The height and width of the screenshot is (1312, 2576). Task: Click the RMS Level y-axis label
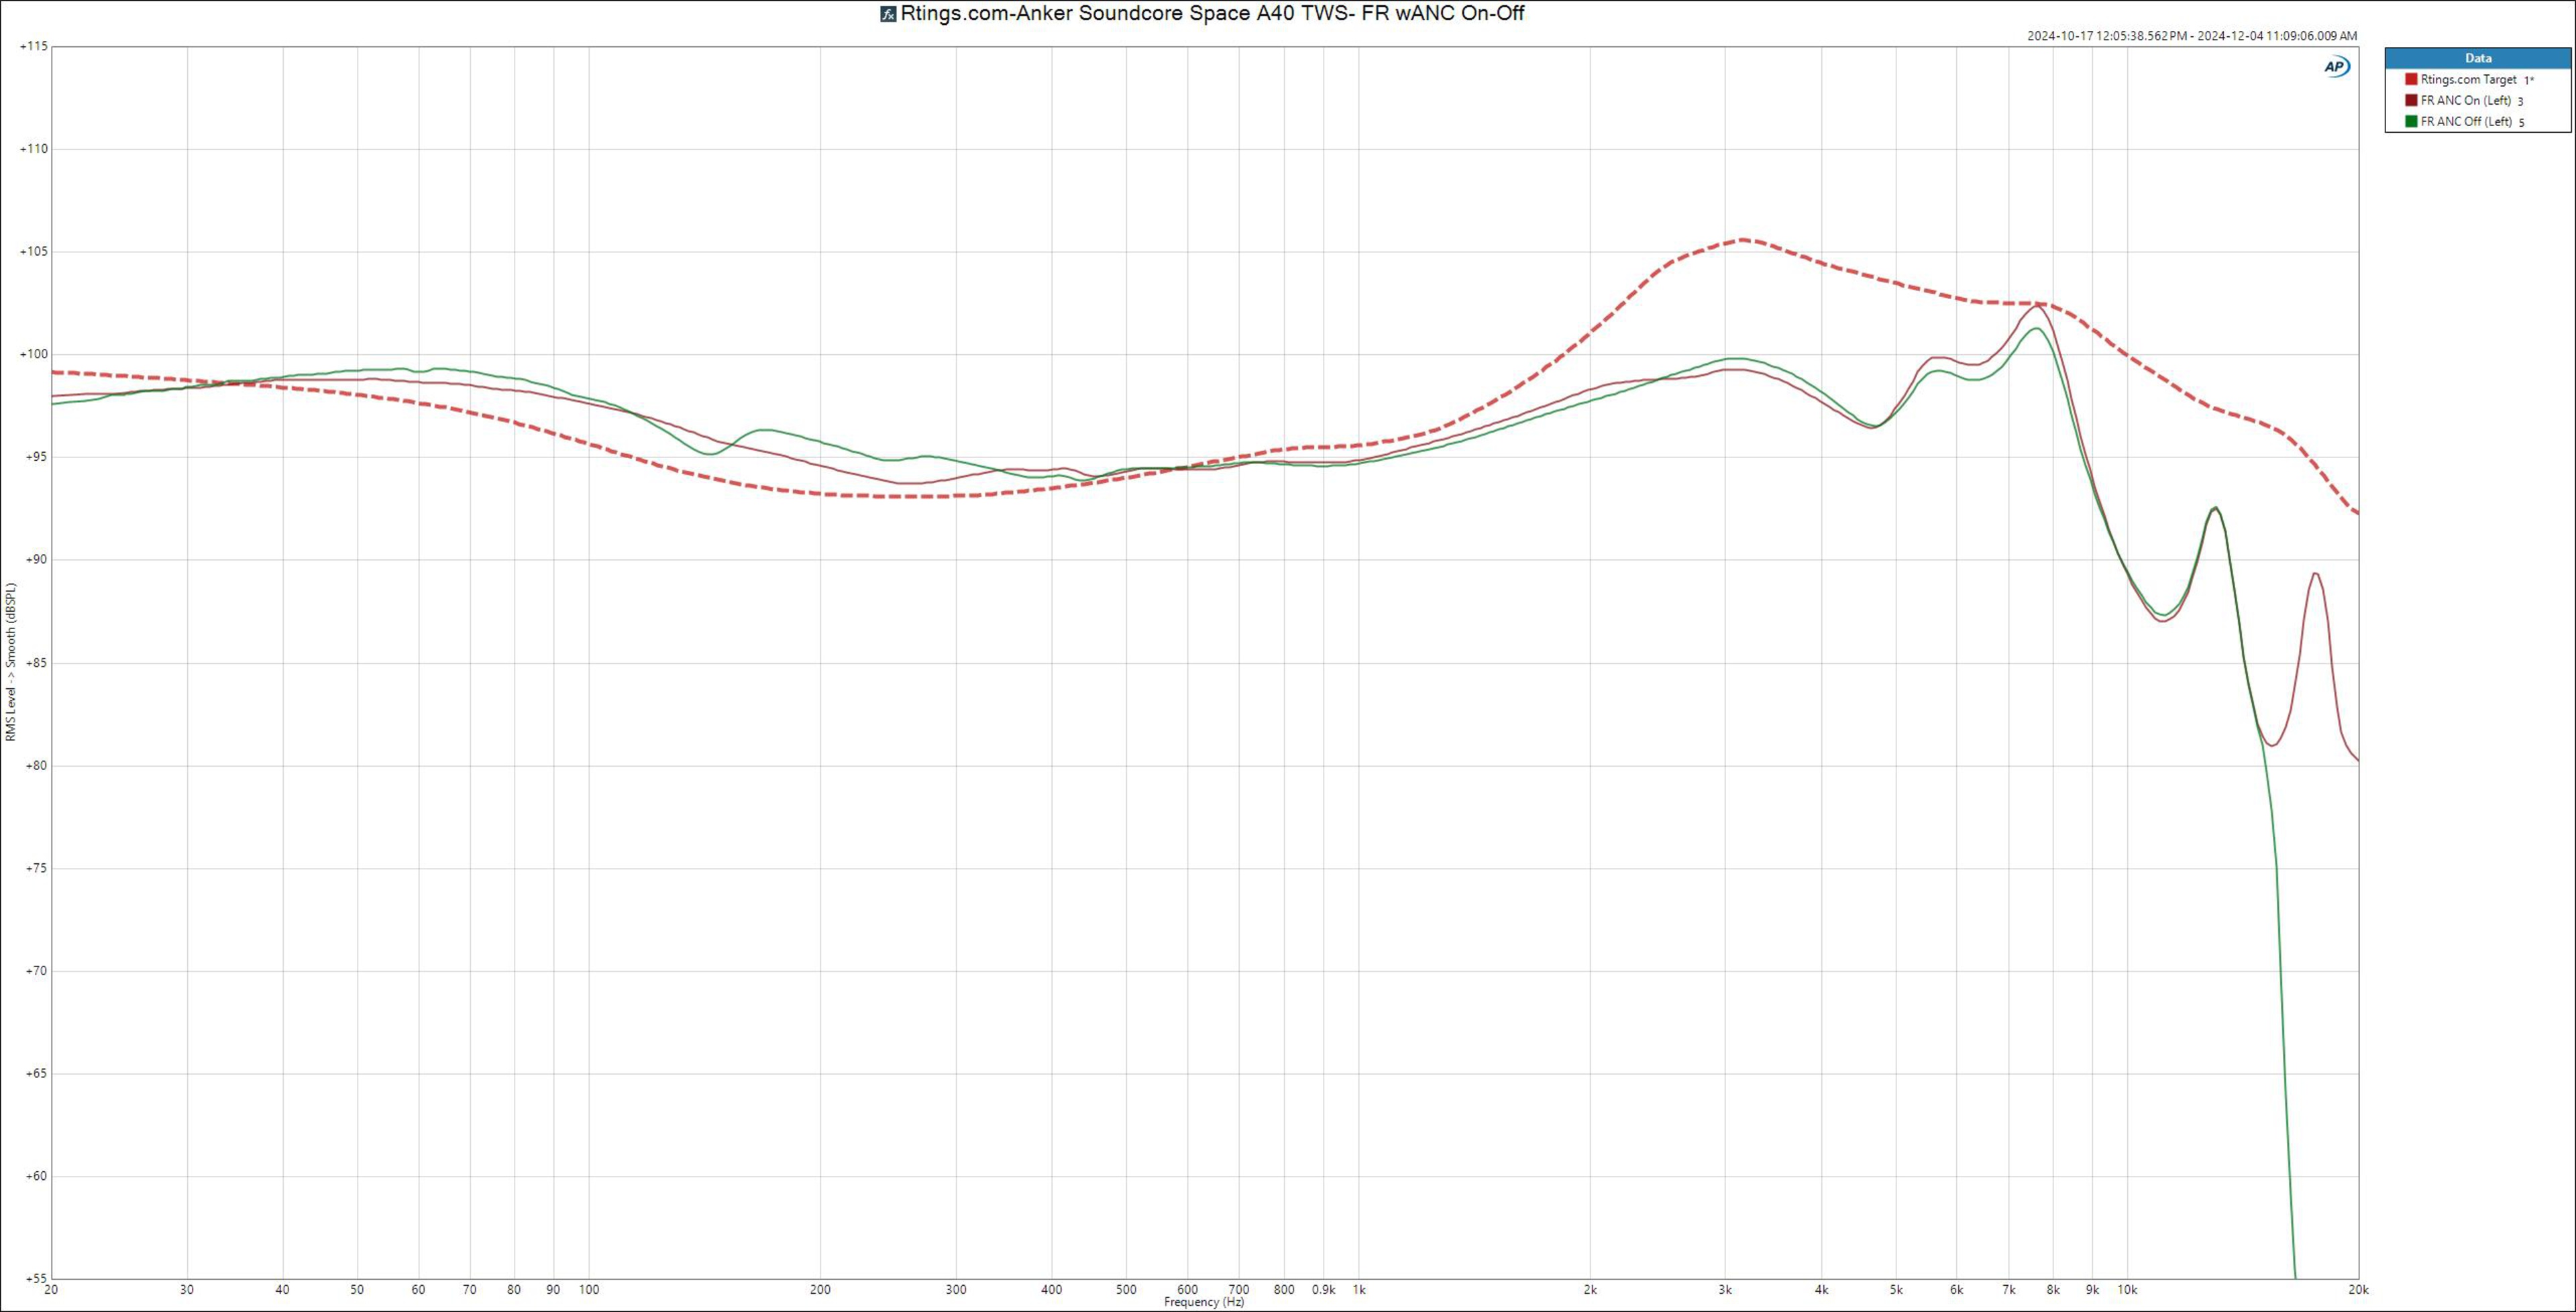[x=11, y=662]
